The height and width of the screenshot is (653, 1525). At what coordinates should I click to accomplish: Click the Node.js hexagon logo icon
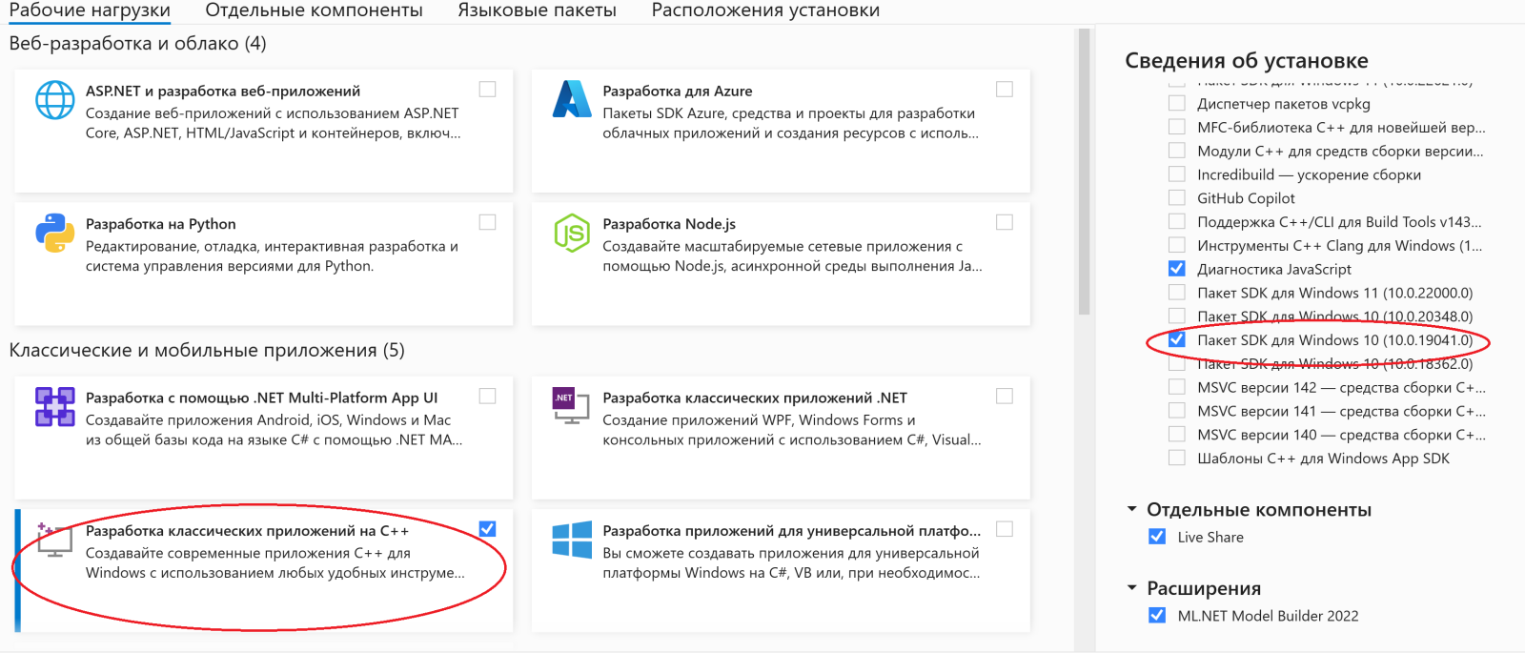click(x=572, y=233)
